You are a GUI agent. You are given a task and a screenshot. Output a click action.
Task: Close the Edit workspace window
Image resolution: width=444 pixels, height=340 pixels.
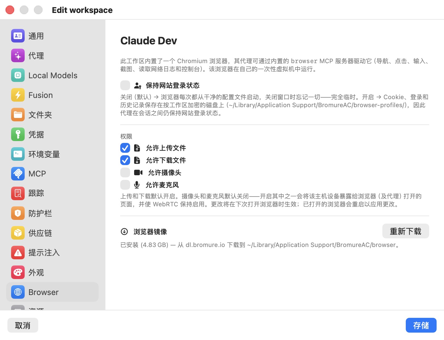(10, 10)
